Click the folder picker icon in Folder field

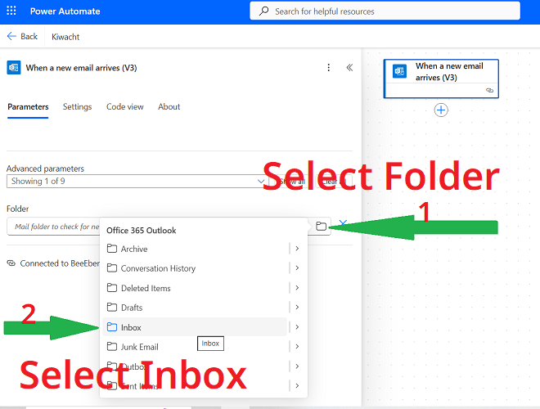coord(322,226)
